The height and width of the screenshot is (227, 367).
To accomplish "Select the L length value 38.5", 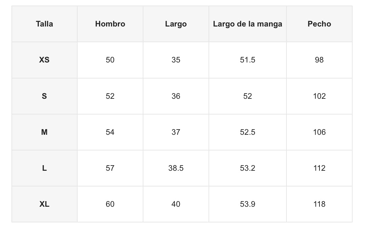I will [x=176, y=168].
